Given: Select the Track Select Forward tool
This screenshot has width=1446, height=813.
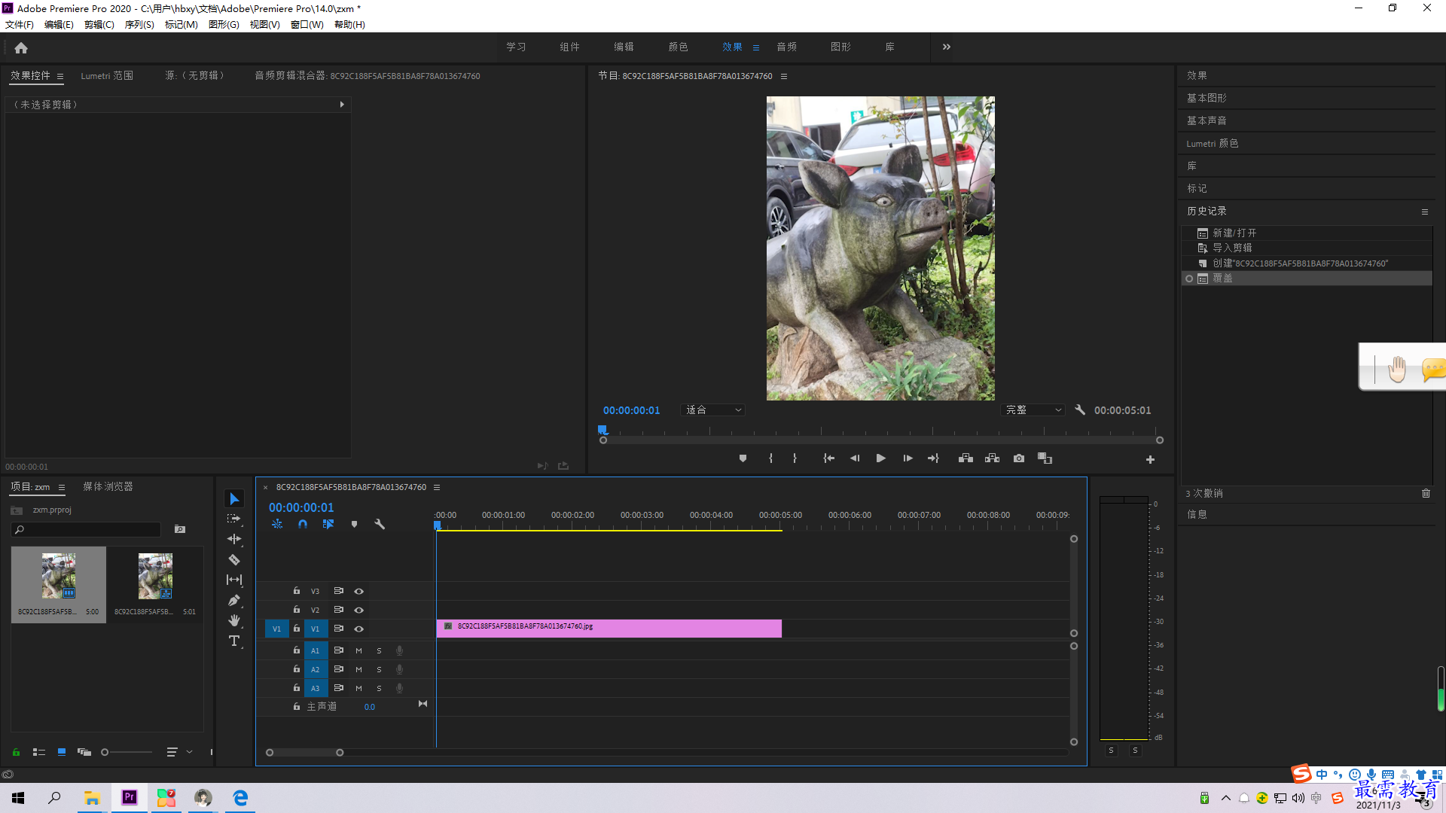Looking at the screenshot, I should click(234, 519).
